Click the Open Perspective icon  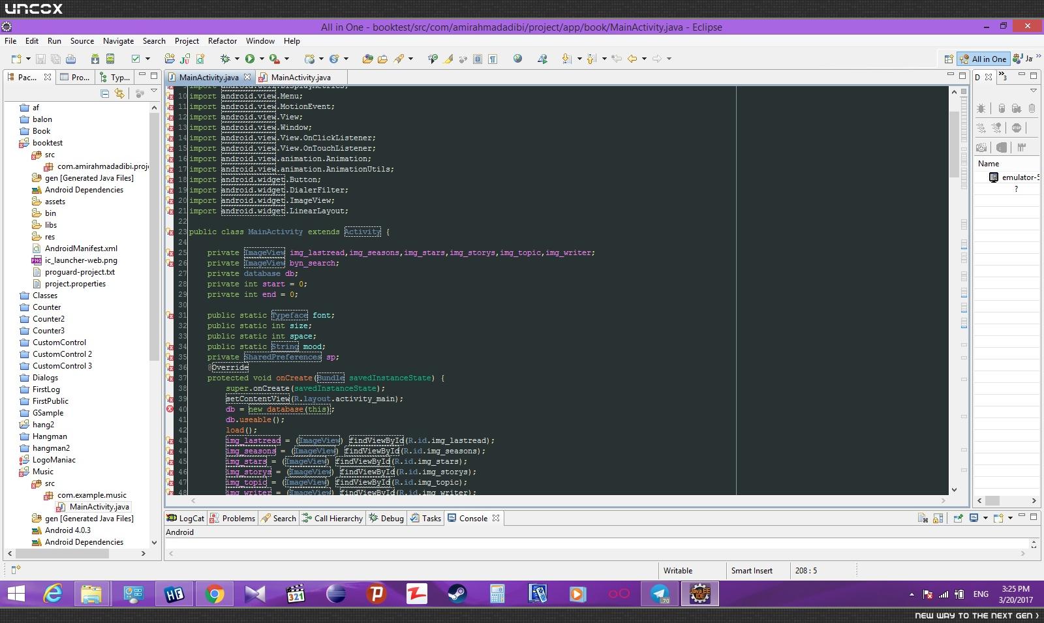[949, 59]
